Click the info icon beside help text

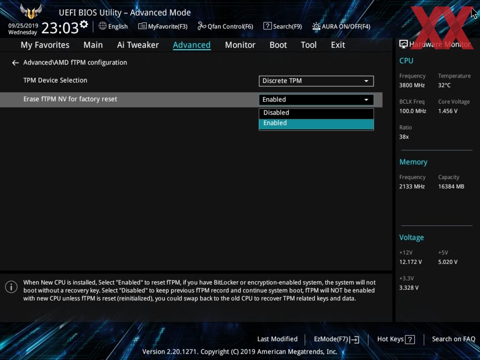[11, 287]
